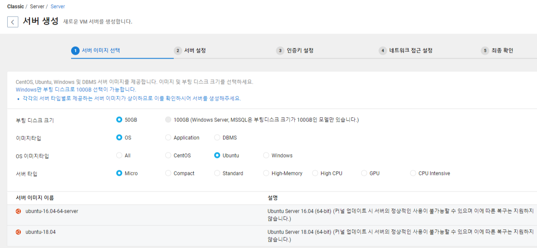The width and height of the screenshot is (537, 248).
Task: Select Compact server type
Action: (168, 173)
